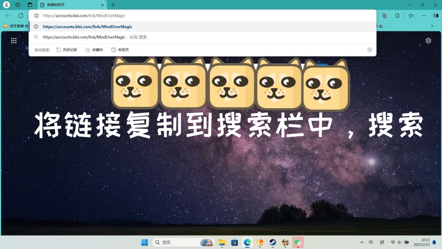Open the browser extensions puzzle icon
The width and height of the screenshot is (442, 249).
397,16
